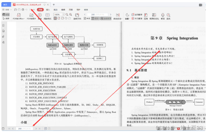Screen dimensions: 207x133
Task: Open the bookmark panel in sidebar
Action: pos(3,25)
